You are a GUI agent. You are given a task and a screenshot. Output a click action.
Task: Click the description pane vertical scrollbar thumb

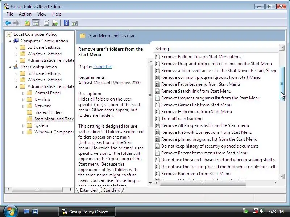click(x=150, y=96)
